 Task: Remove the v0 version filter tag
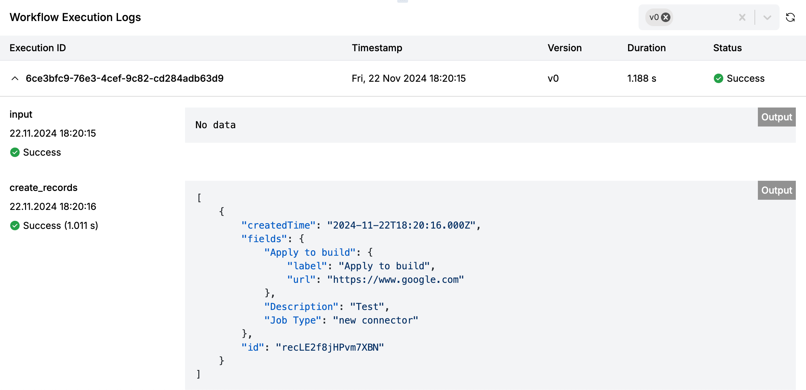666,17
